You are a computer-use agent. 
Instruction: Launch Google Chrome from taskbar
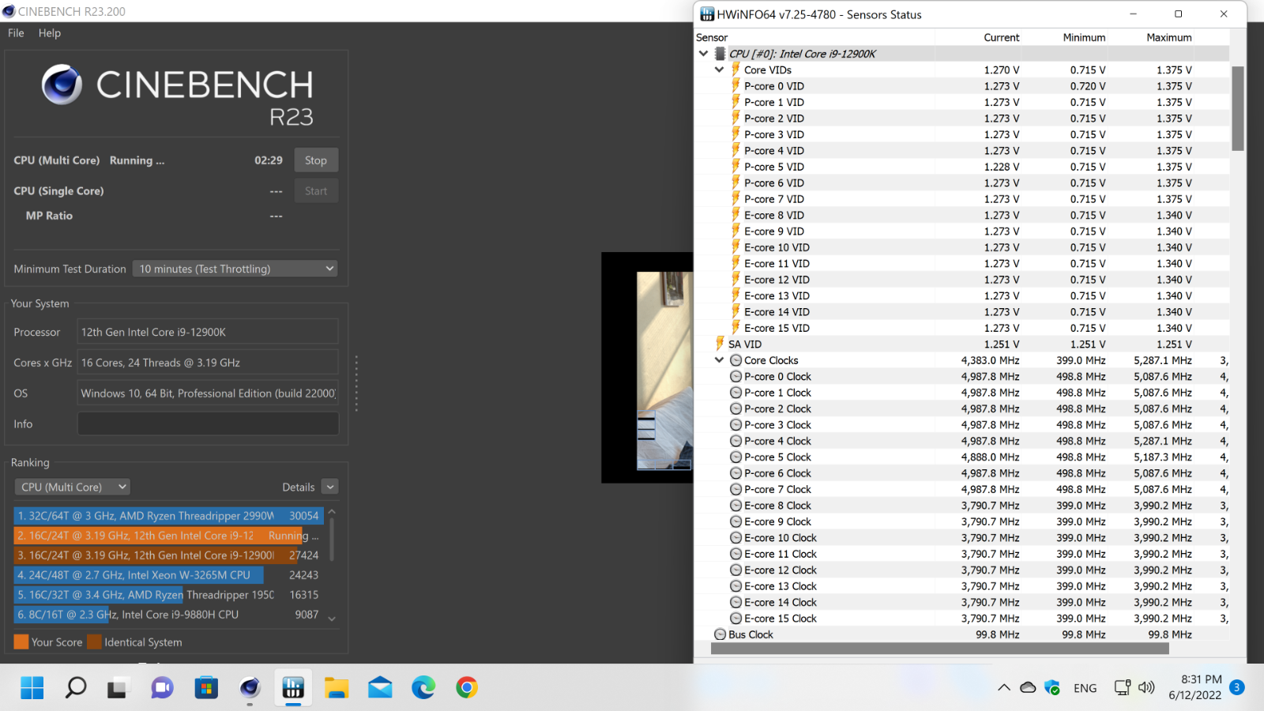point(467,688)
